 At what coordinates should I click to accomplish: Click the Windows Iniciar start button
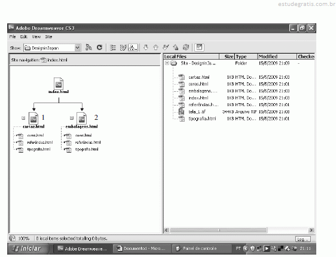(x=28, y=249)
